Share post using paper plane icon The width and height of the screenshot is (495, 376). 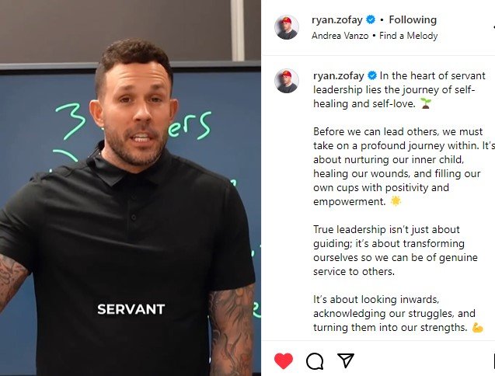coord(346,360)
